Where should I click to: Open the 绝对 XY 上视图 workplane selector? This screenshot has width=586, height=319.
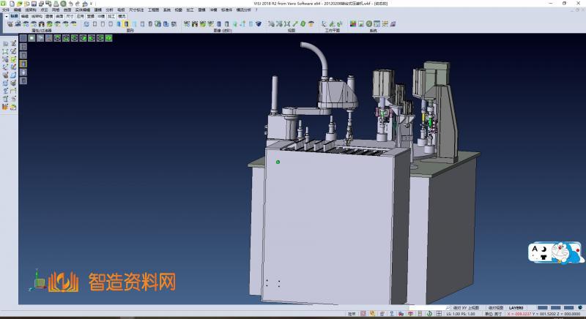(x=466, y=308)
